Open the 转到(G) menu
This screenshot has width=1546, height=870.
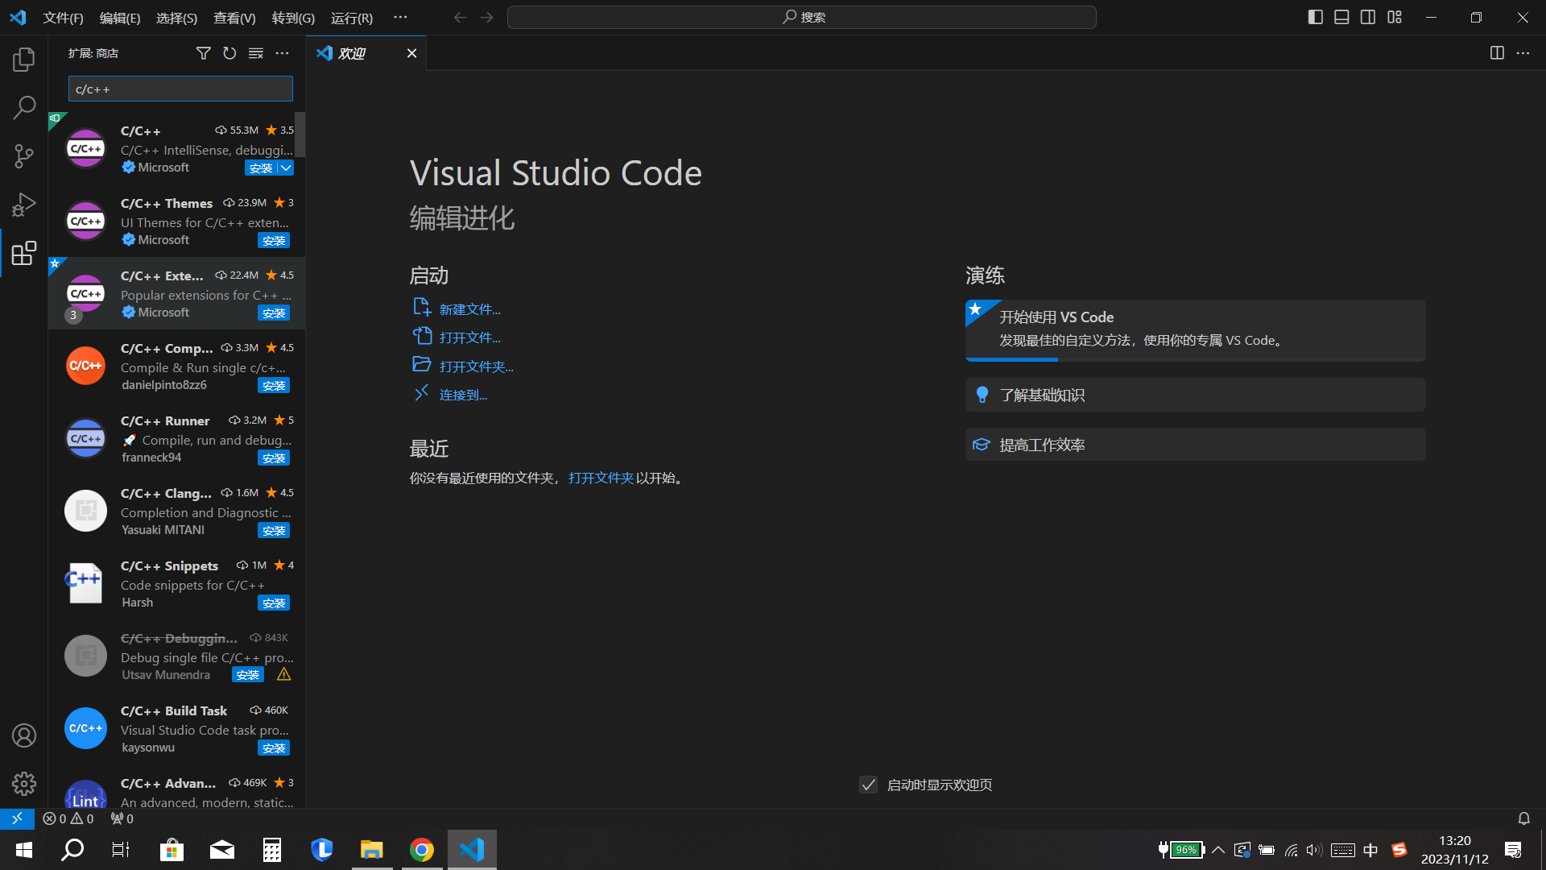click(x=293, y=18)
